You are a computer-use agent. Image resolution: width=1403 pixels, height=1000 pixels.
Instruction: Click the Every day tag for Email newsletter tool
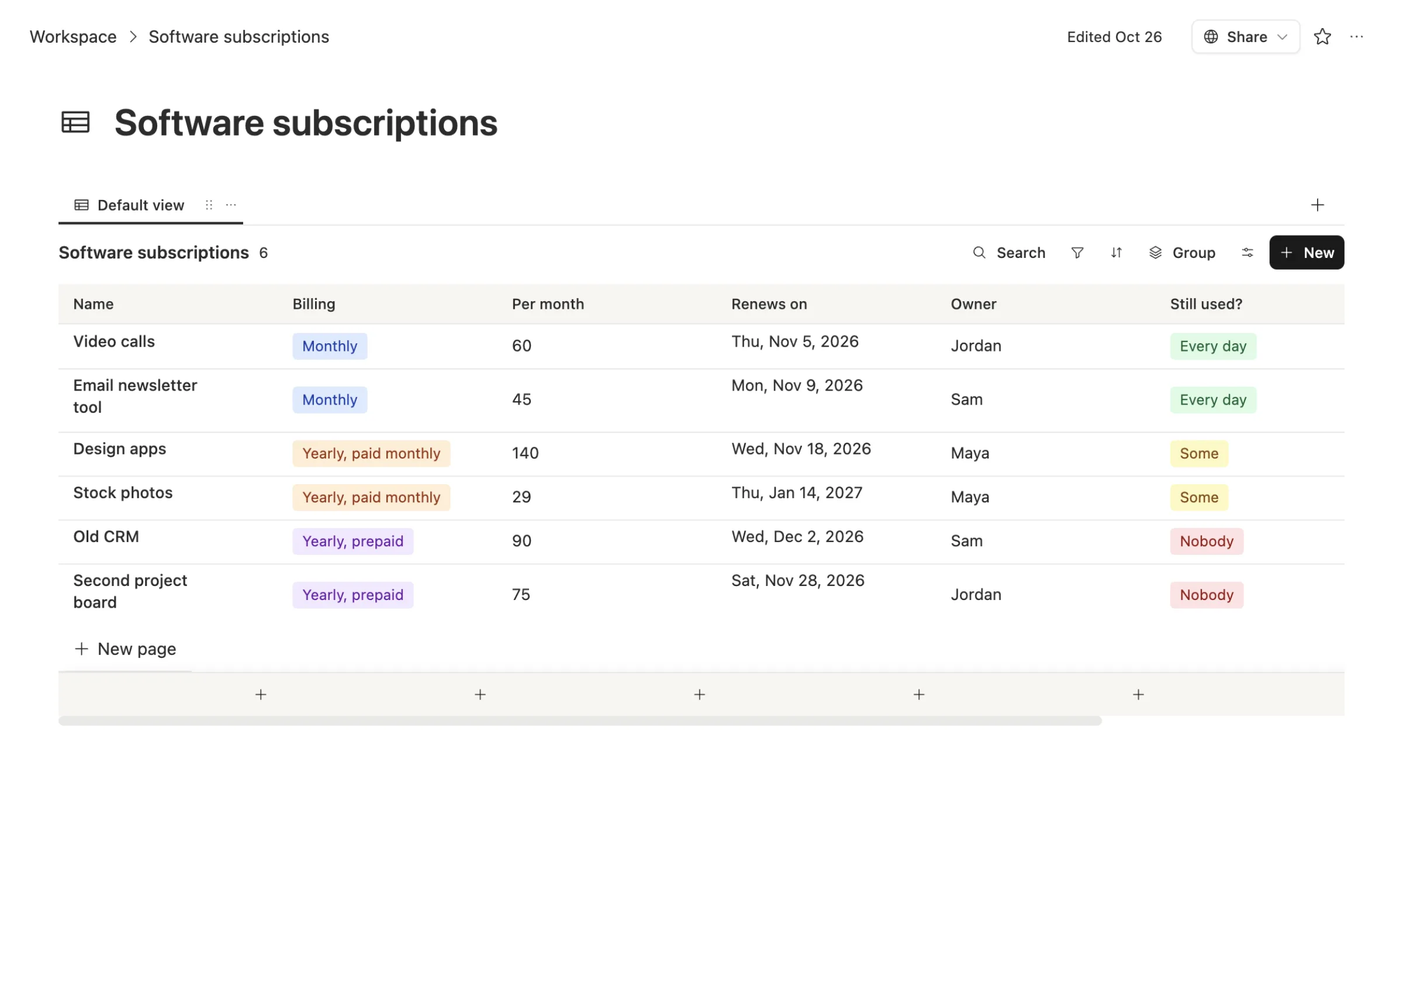[1213, 399]
